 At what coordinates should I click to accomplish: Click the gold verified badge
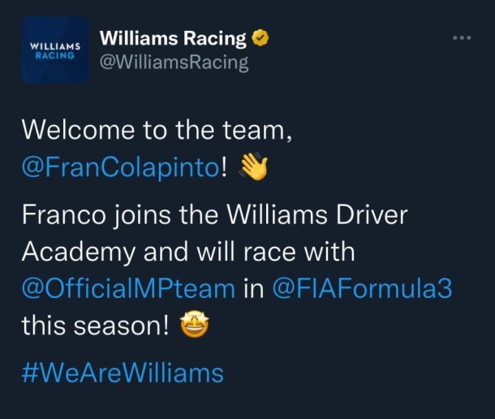[260, 38]
